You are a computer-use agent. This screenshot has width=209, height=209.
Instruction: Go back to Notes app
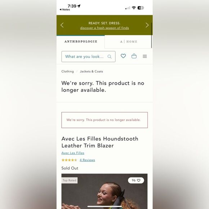pos(65,10)
